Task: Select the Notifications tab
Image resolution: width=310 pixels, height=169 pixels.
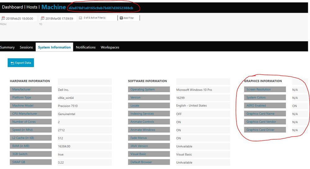Action: (x=86, y=47)
